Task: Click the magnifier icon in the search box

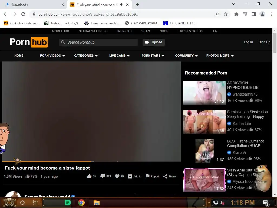Action: 63,42
